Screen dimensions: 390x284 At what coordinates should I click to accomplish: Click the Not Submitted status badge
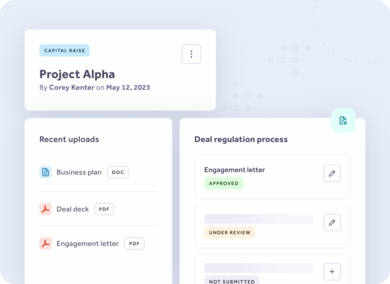point(232,281)
